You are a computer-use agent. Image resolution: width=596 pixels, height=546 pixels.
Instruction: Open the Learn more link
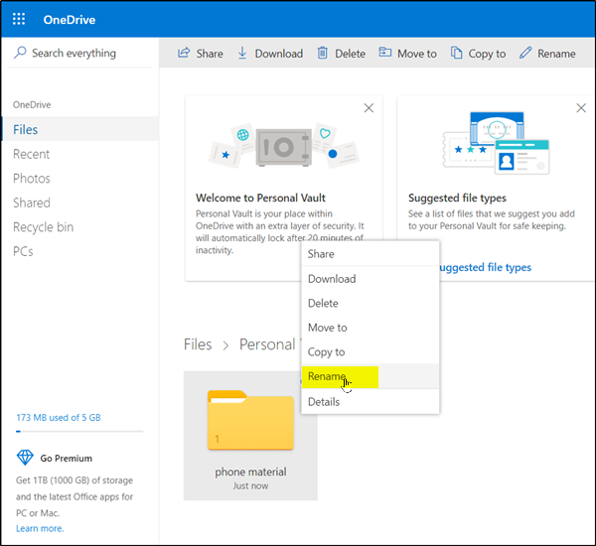40,528
